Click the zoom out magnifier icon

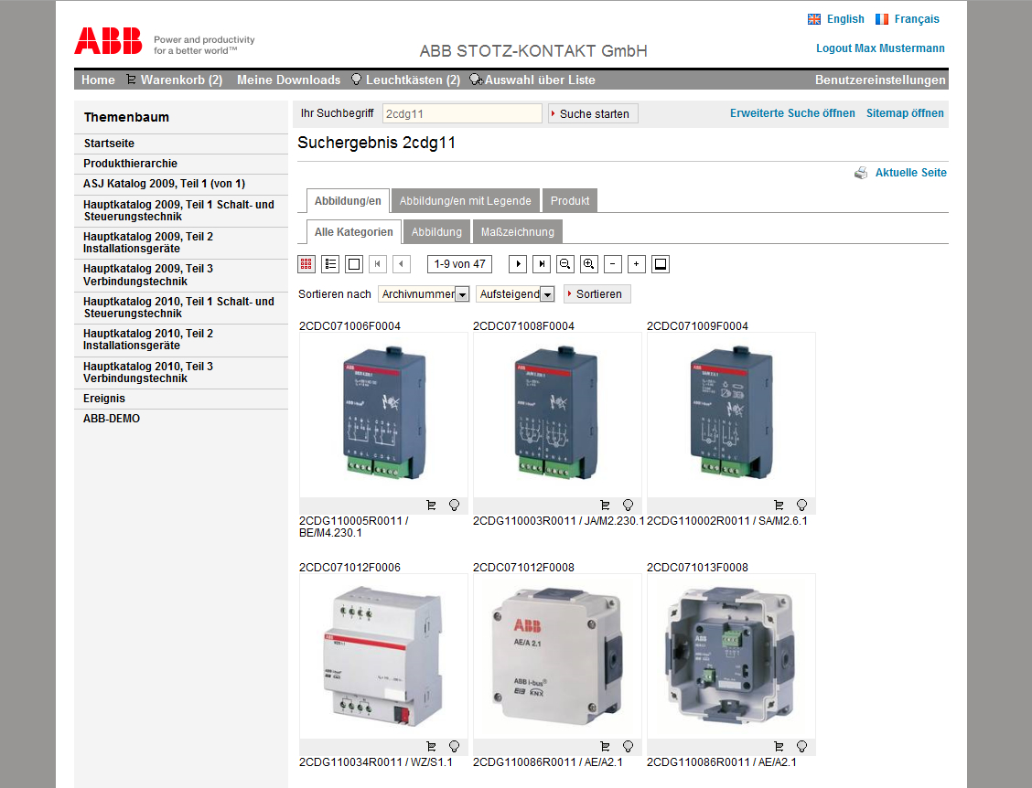(565, 264)
